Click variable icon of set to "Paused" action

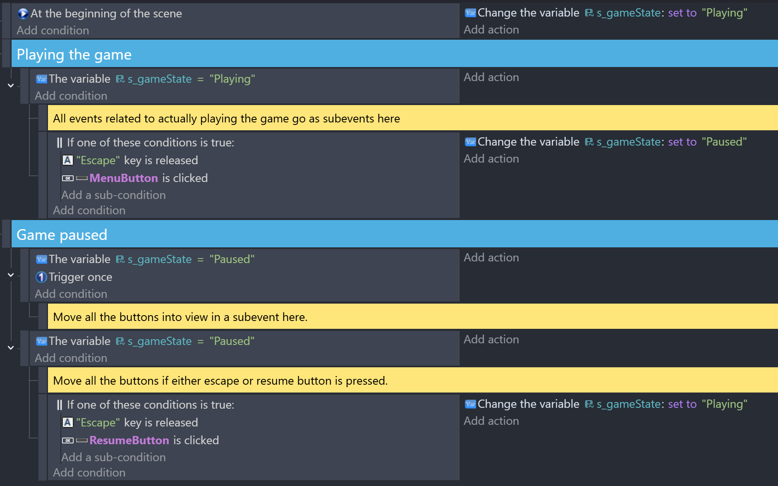470,142
